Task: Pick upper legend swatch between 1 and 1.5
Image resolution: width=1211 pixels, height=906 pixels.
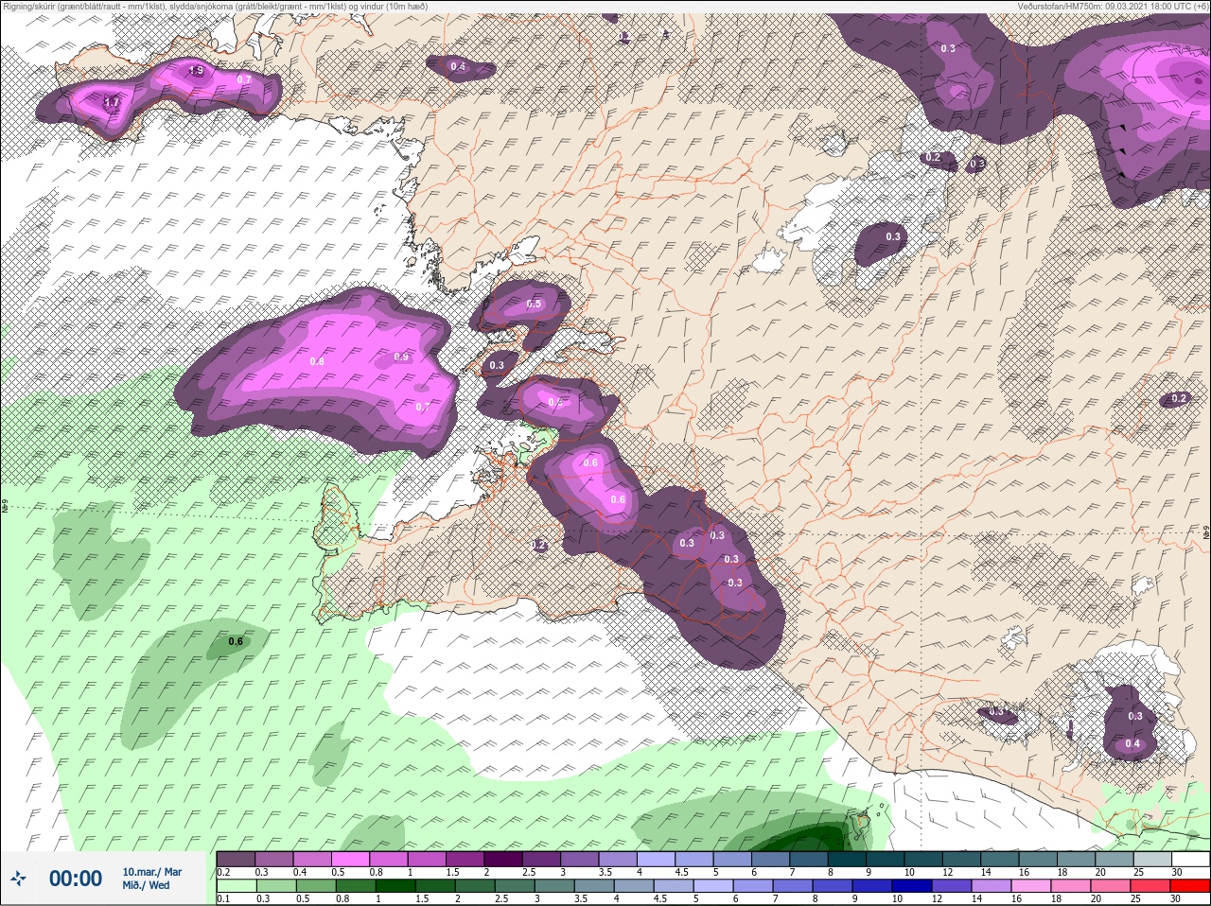Action: [429, 859]
